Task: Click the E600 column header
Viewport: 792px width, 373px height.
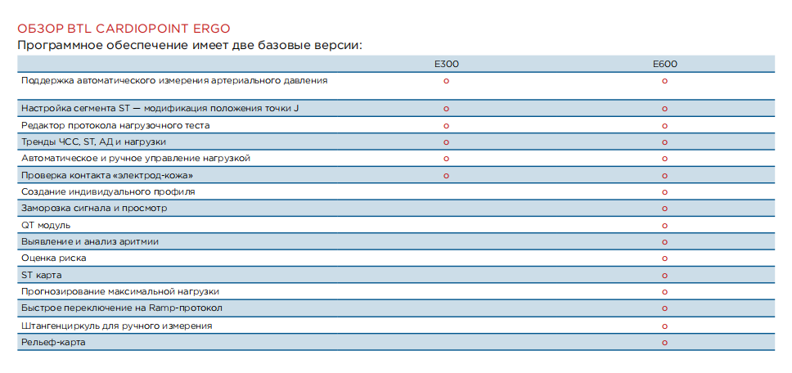Action: [x=664, y=64]
